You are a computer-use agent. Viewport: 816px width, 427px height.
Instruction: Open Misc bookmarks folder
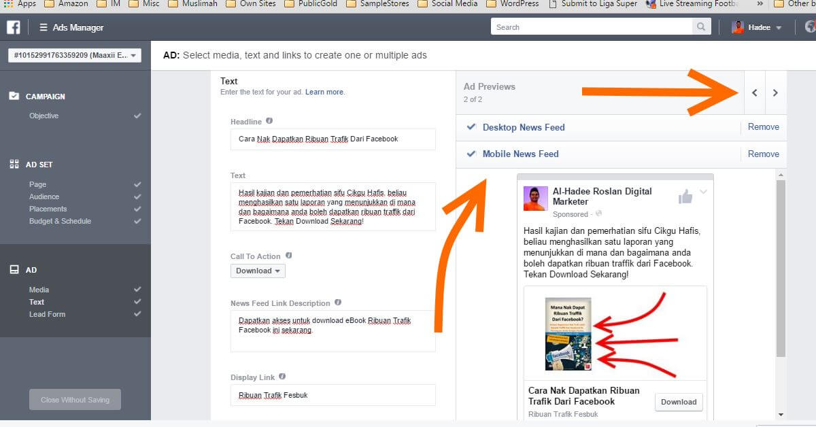tap(143, 3)
